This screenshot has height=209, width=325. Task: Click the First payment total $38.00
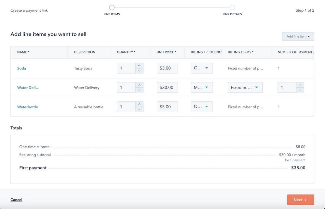click(x=298, y=168)
